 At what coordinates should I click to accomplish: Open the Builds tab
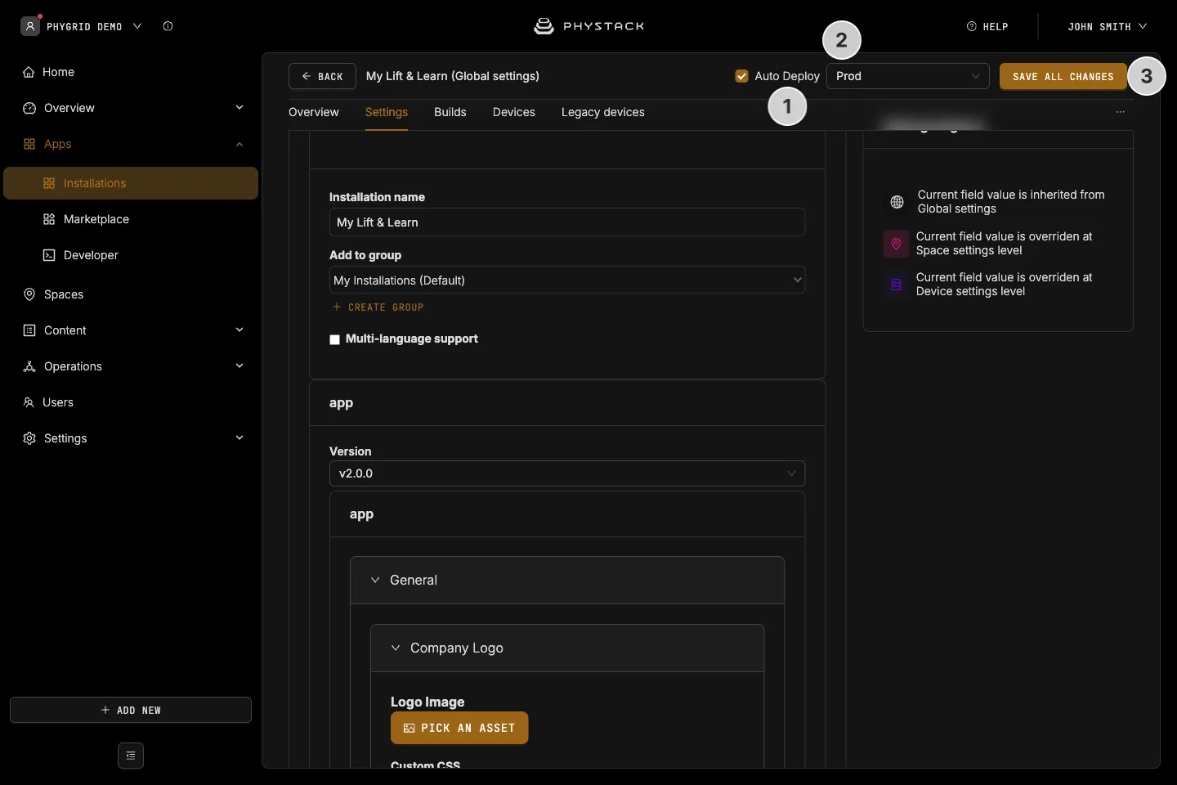[x=450, y=112]
